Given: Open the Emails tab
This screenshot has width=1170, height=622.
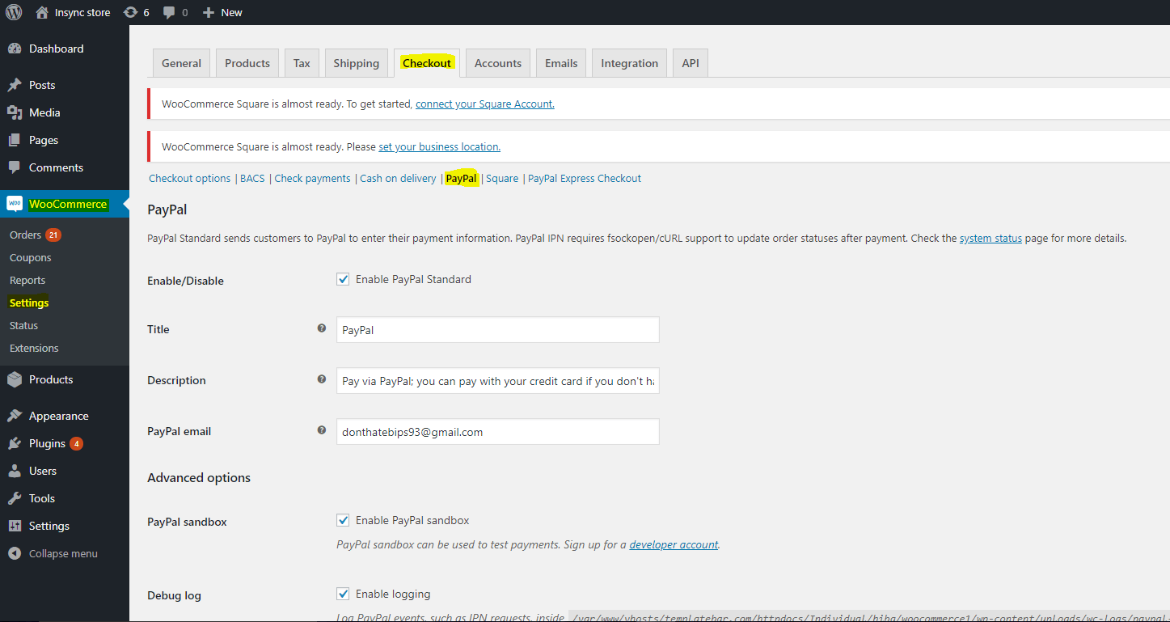Looking at the screenshot, I should (x=561, y=63).
